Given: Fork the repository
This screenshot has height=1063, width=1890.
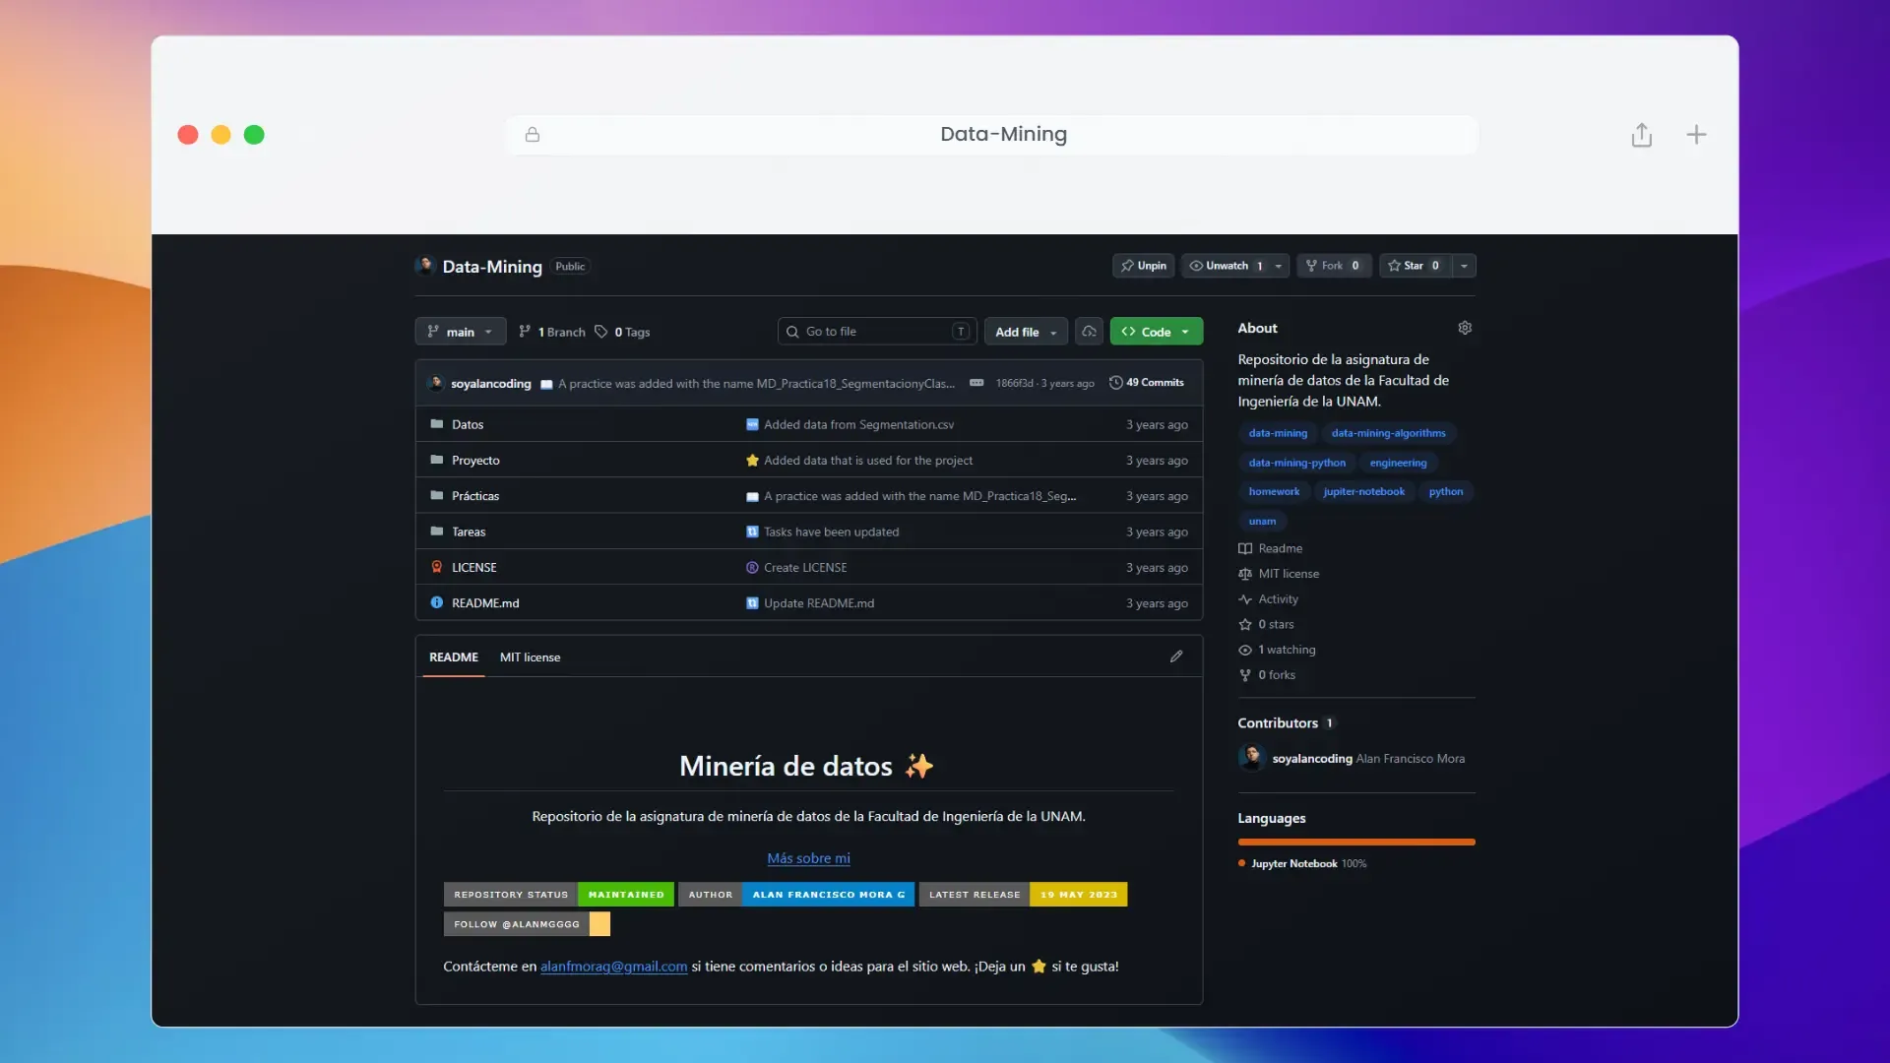Looking at the screenshot, I should [x=1334, y=266].
